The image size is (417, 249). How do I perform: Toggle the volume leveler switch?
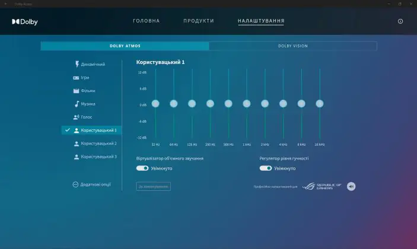pyautogui.click(x=266, y=168)
